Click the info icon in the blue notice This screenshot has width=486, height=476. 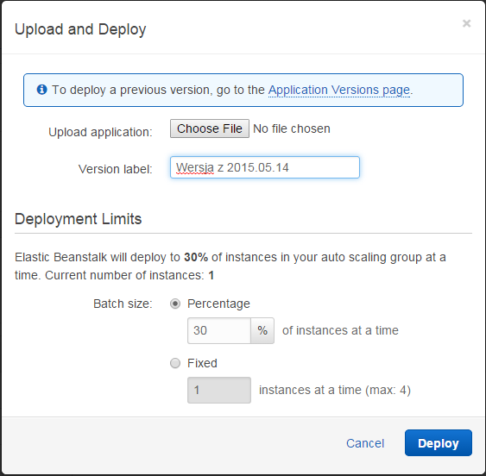[x=41, y=90]
